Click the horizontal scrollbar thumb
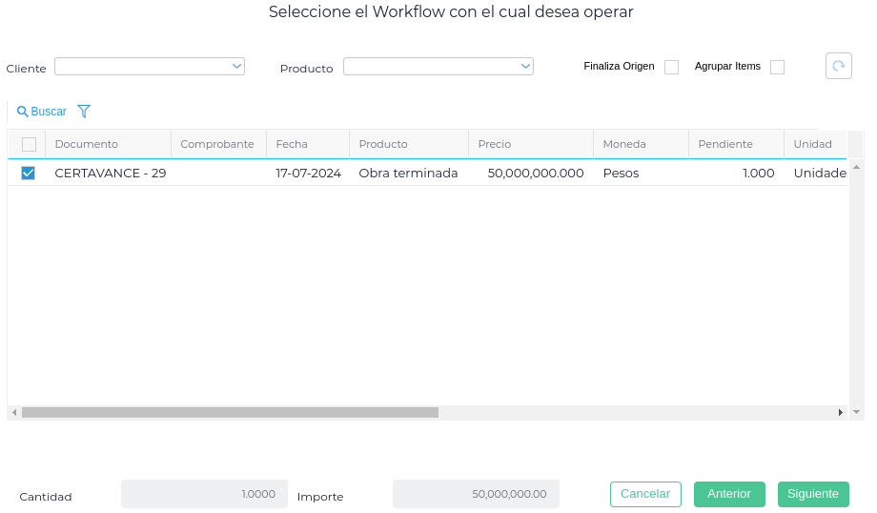The image size is (877, 513). pyautogui.click(x=229, y=413)
